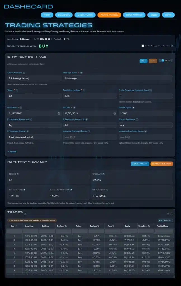Click equity cell 10,061.00
181x286 pixels.
129,236
